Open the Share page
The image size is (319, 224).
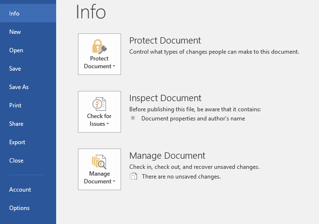point(28,124)
